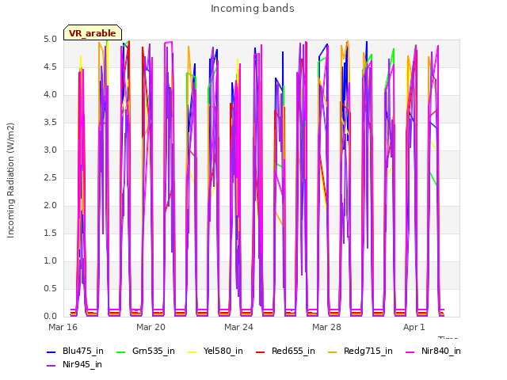
Task: Click the 5.0 y-axis tick label
Action: click(50, 39)
